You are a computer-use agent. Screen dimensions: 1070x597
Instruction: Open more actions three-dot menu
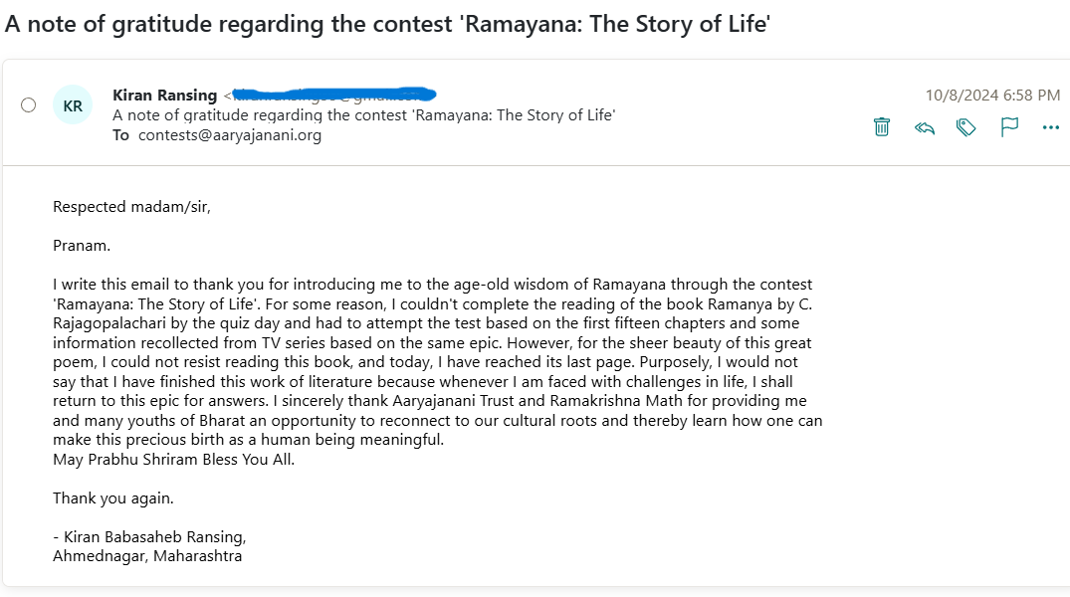point(1051,127)
